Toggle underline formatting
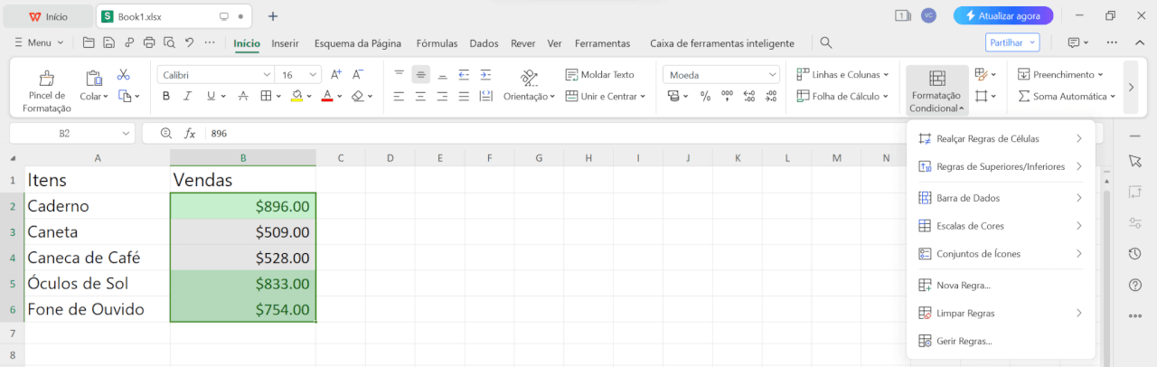This screenshot has width=1157, height=367. point(211,96)
